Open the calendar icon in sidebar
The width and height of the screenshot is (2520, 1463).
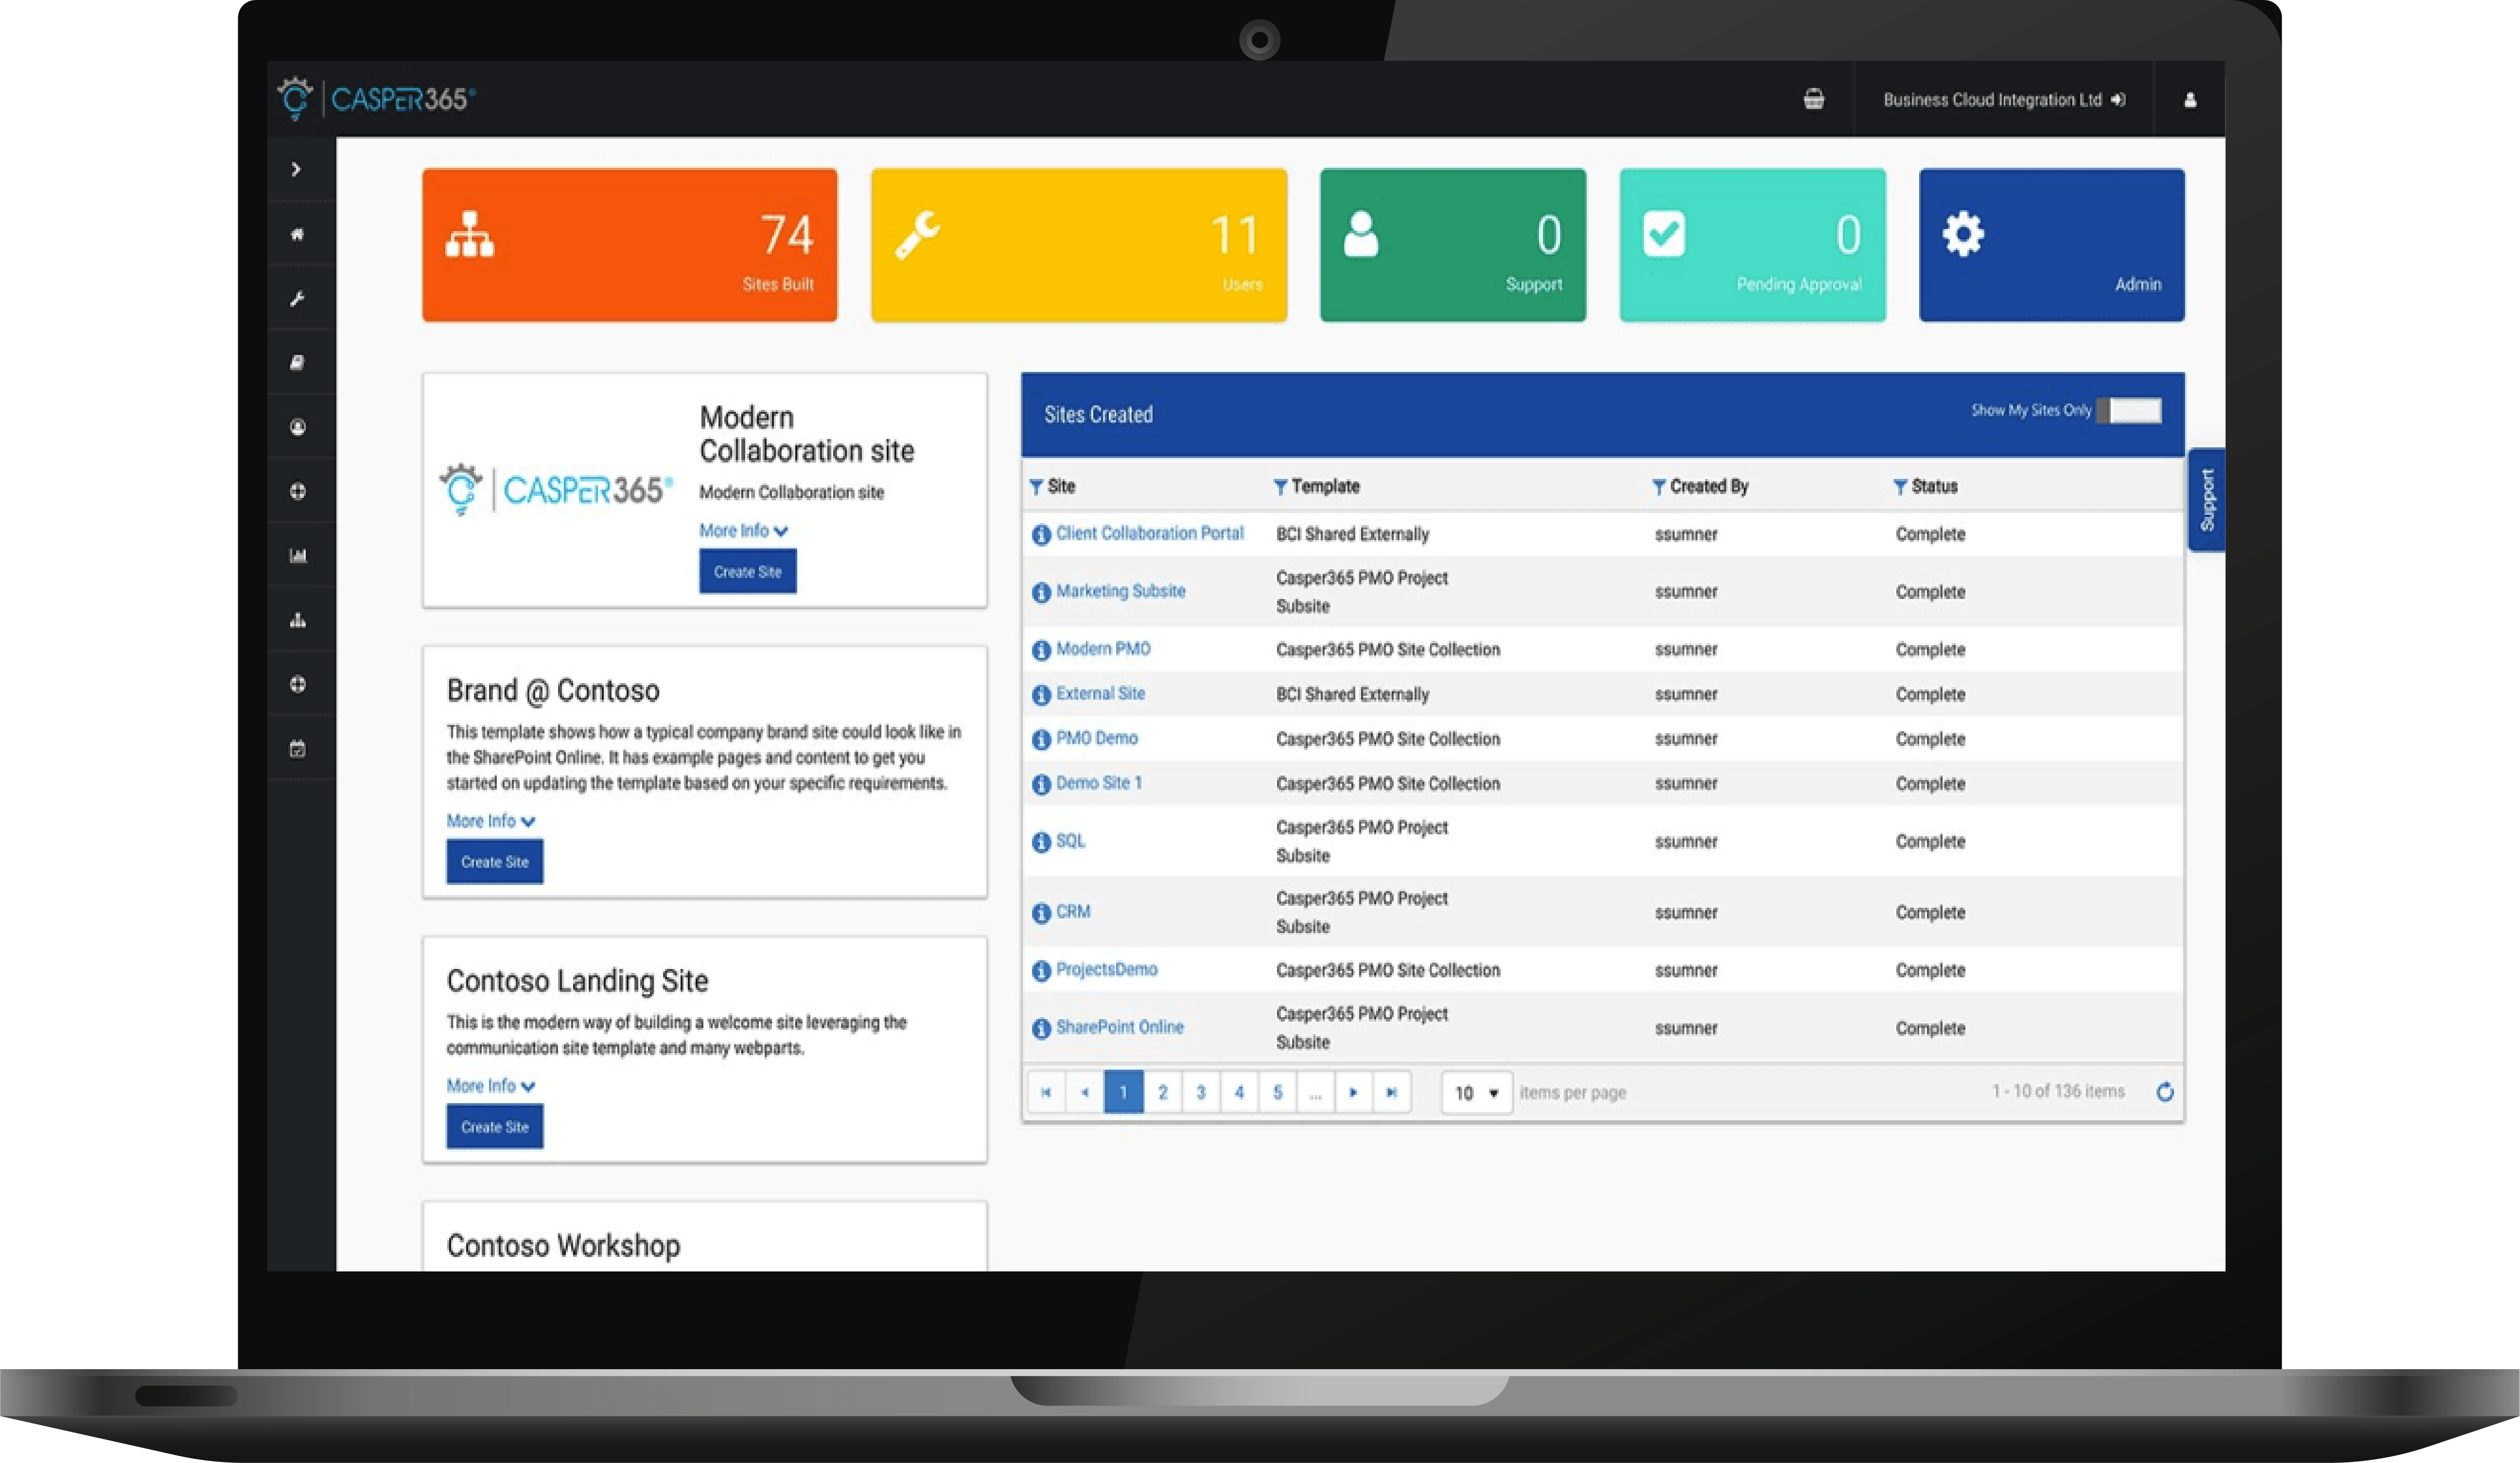[x=297, y=749]
